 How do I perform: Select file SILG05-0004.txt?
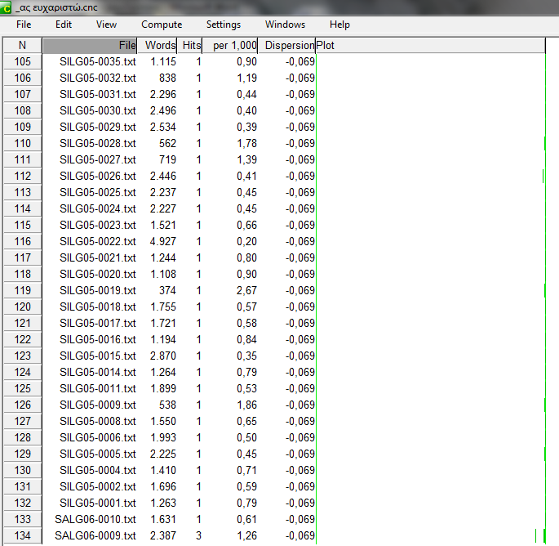[x=98, y=471]
